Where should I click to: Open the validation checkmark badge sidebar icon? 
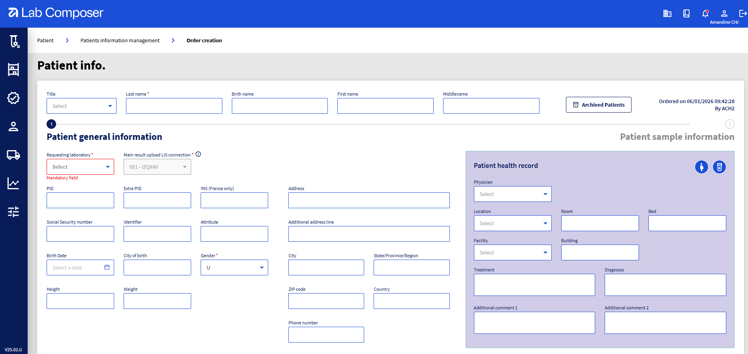pyautogui.click(x=13, y=98)
